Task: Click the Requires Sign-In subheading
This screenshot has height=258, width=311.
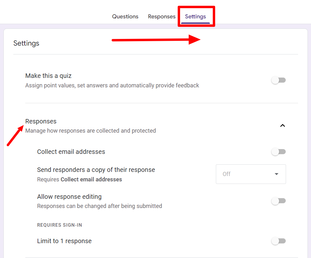Action: [x=59, y=225]
